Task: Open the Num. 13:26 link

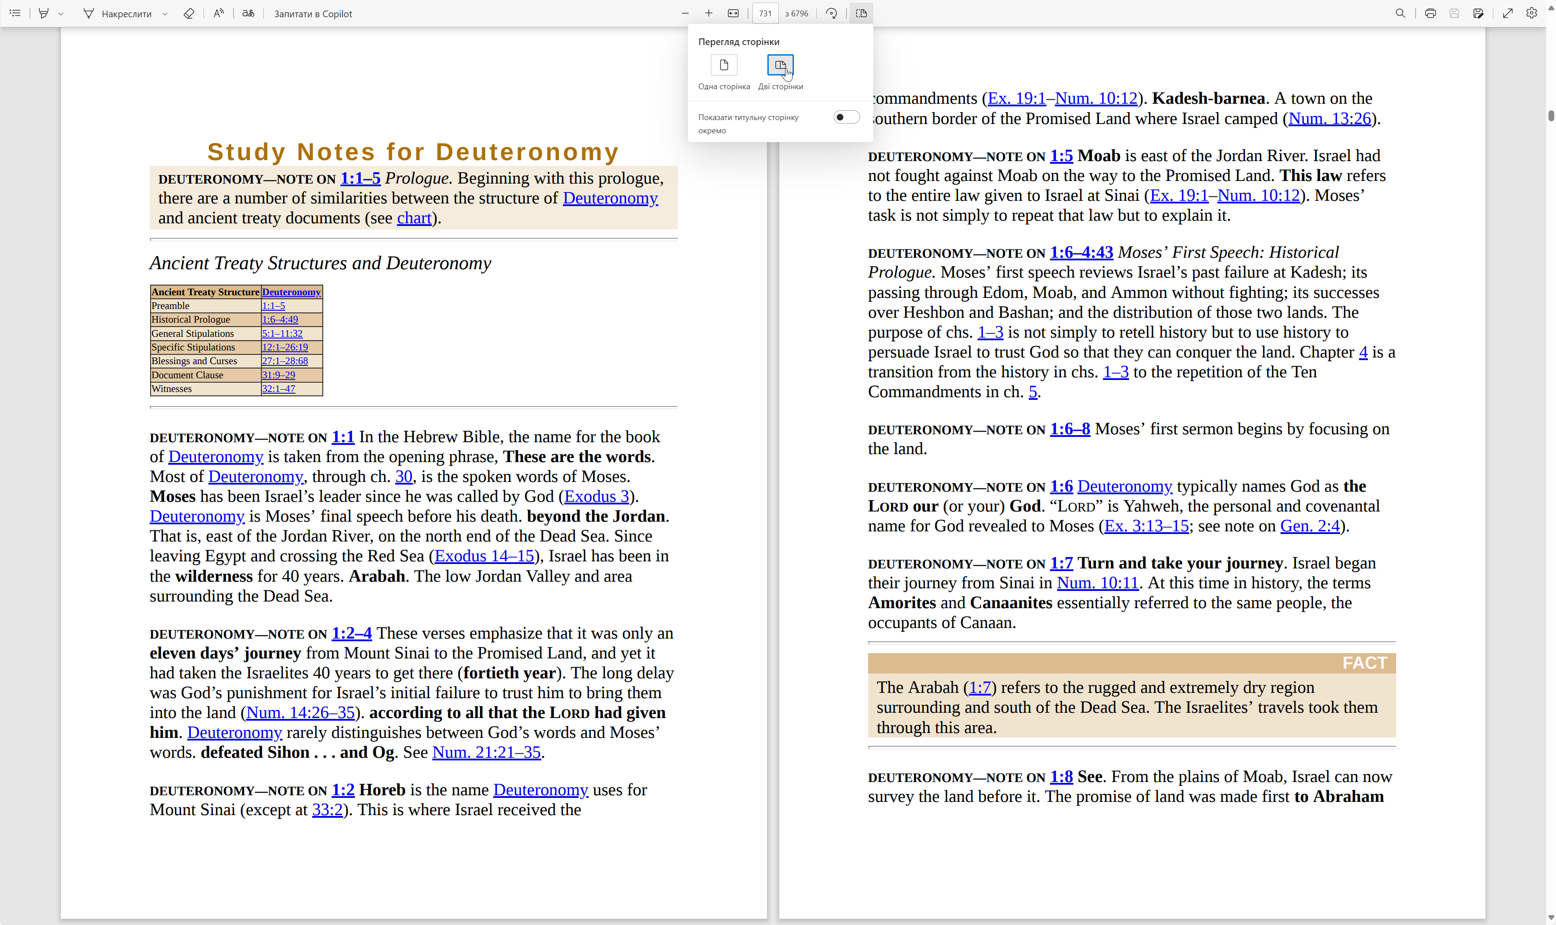Action: [x=1329, y=118]
